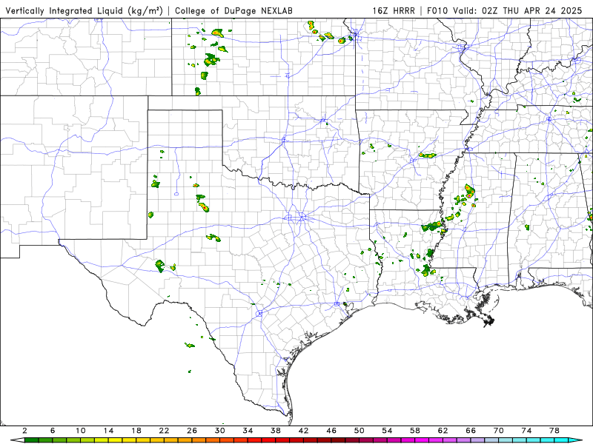Click the legend value 42
Image resolution: width=593 pixels, height=444 pixels.
[x=304, y=431]
